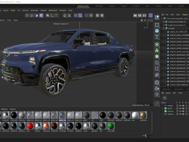Switch to the Startup (User) layout tab

tap(83, 6)
